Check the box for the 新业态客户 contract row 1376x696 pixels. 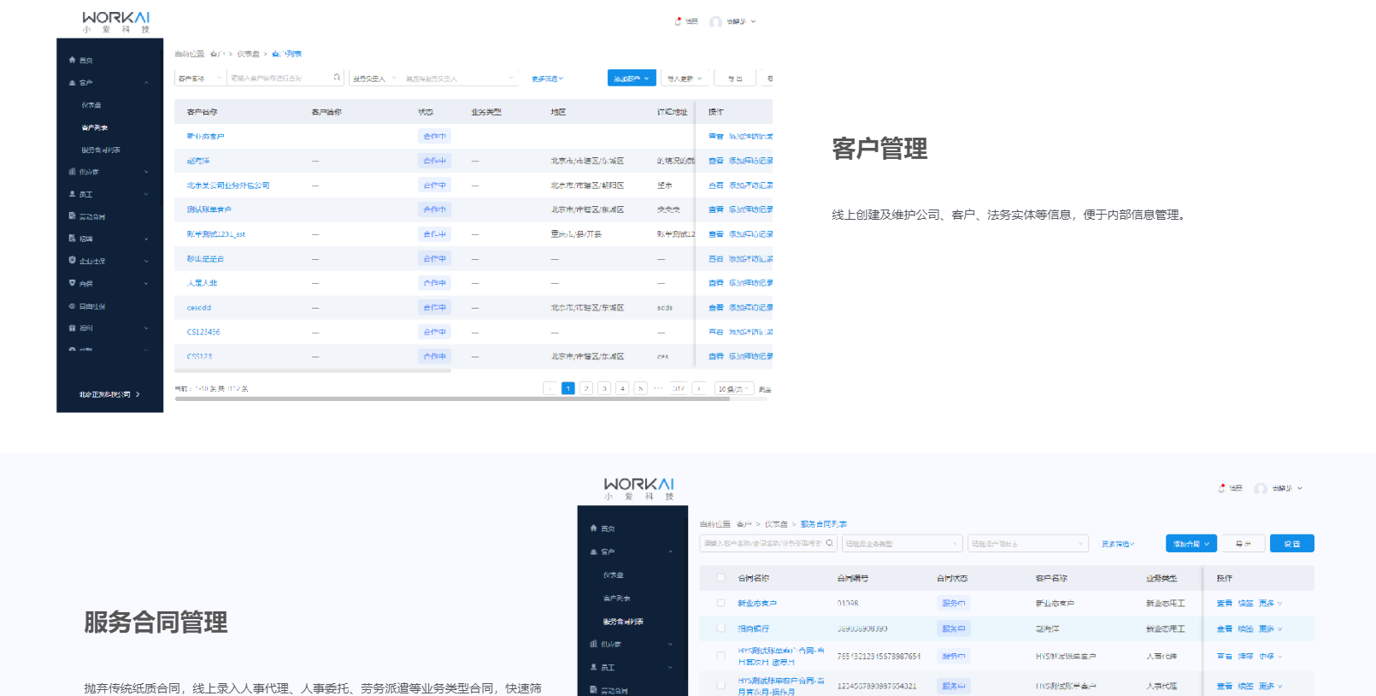tap(720, 603)
